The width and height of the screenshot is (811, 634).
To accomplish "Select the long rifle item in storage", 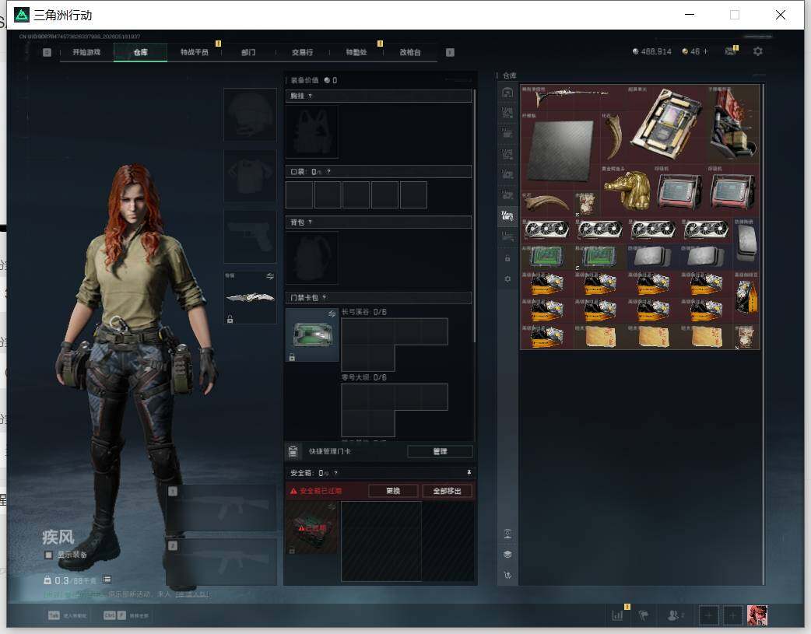I will [573, 97].
